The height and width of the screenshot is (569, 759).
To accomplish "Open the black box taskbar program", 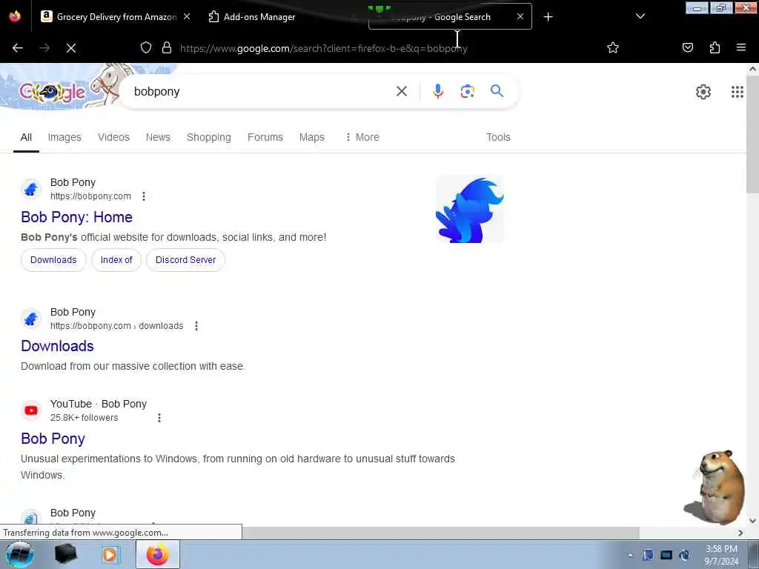I will [x=66, y=554].
